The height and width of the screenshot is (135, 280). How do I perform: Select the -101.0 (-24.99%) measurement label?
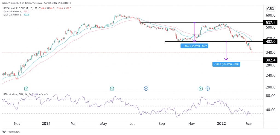coord(226,64)
